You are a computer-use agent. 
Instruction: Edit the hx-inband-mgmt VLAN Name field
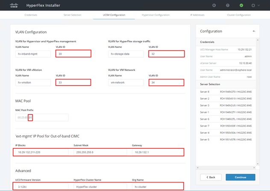(x=33, y=54)
